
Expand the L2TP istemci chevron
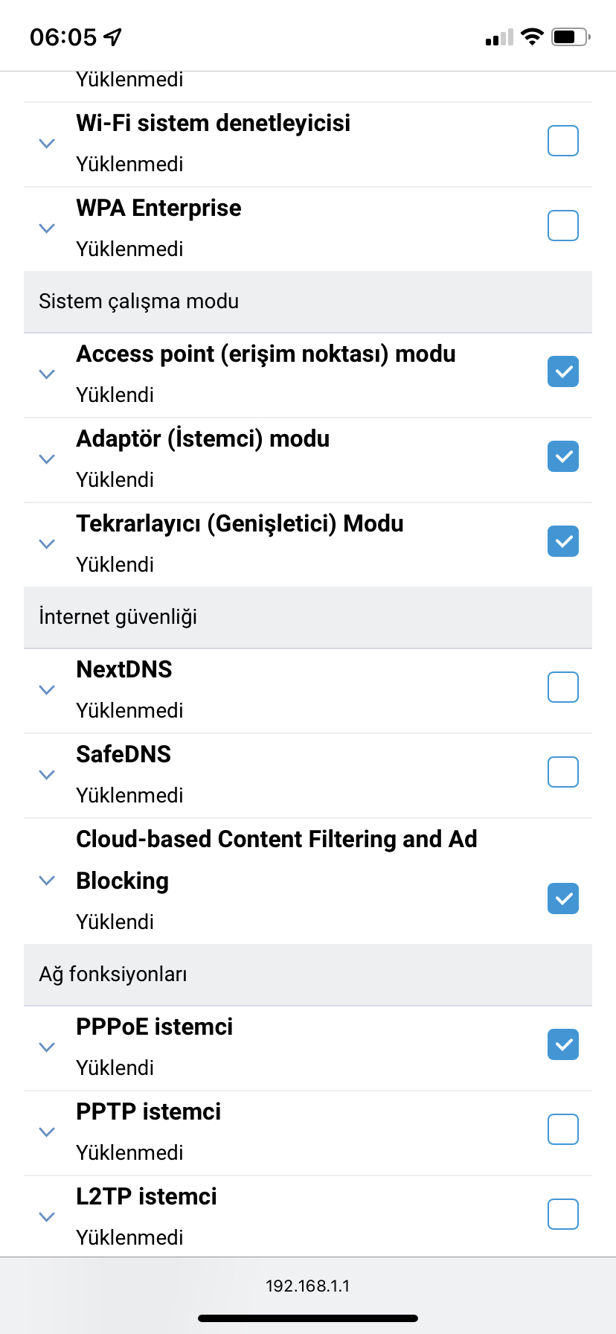[47, 1217]
